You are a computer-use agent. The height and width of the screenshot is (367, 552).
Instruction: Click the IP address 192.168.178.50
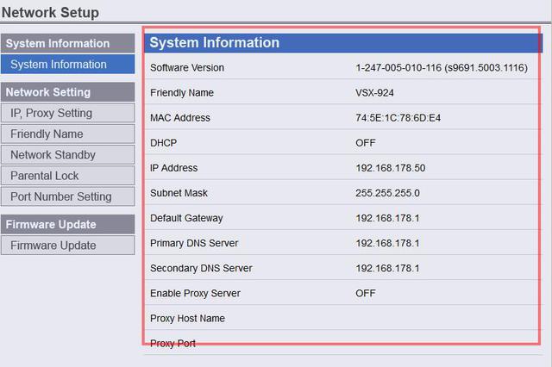tap(390, 168)
